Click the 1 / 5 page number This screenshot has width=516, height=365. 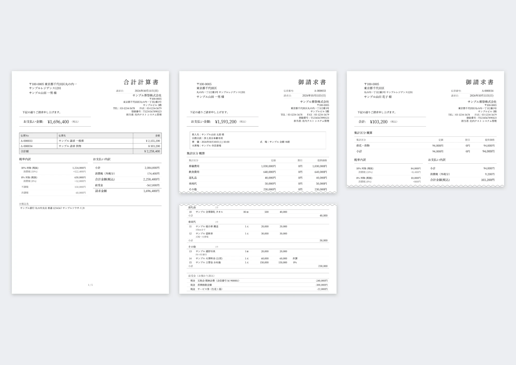90,285
